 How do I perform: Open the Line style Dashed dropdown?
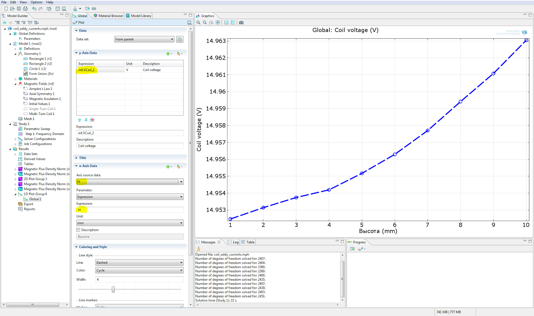(139, 263)
